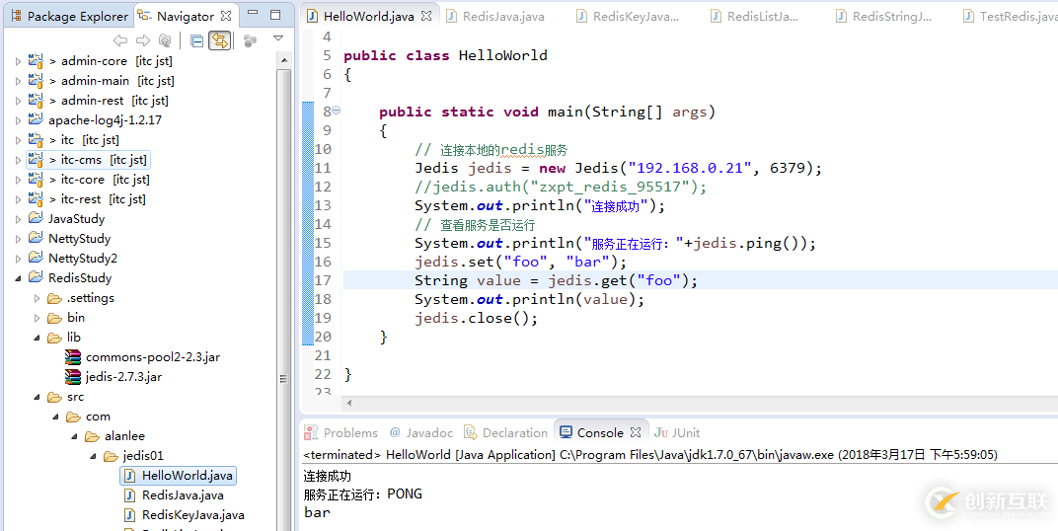Click the Navigator forward arrow icon
The width and height of the screenshot is (1058, 531).
coord(143,40)
